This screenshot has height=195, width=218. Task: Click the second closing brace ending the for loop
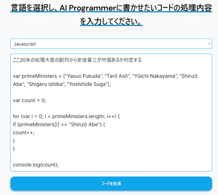point(14,149)
